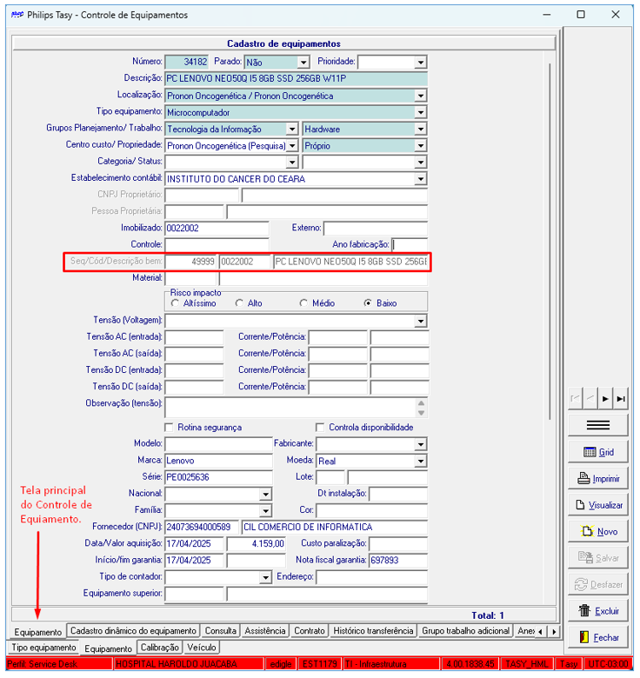640x678 pixels.
Task: Expand the Nacional dropdown
Action: [265, 495]
